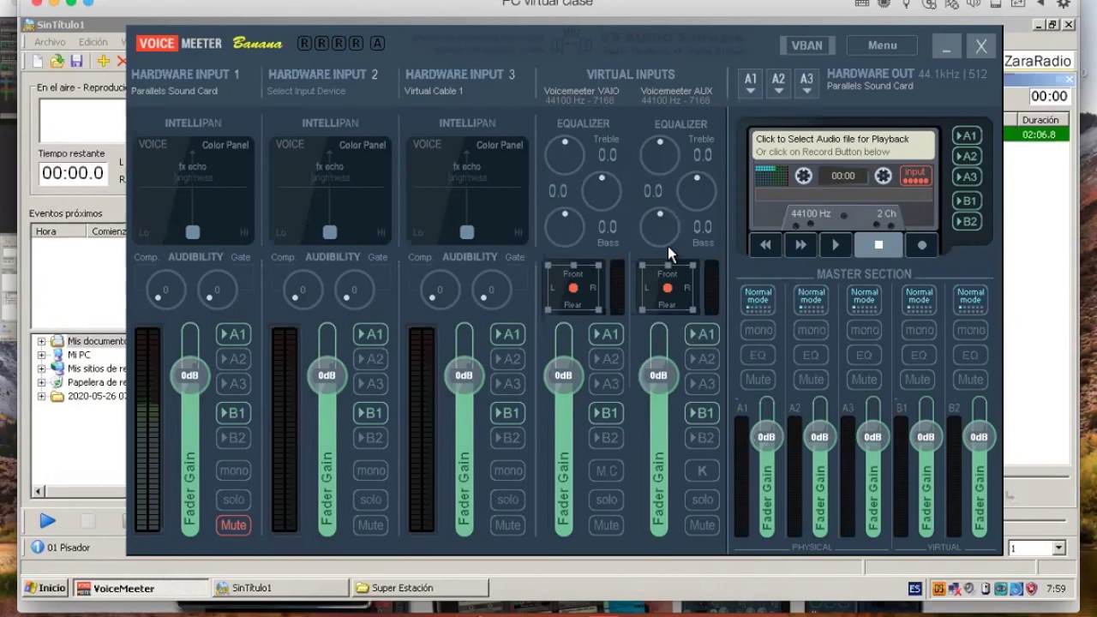Select device for Hardware Input 1
The image size is (1097, 617).
point(174,91)
